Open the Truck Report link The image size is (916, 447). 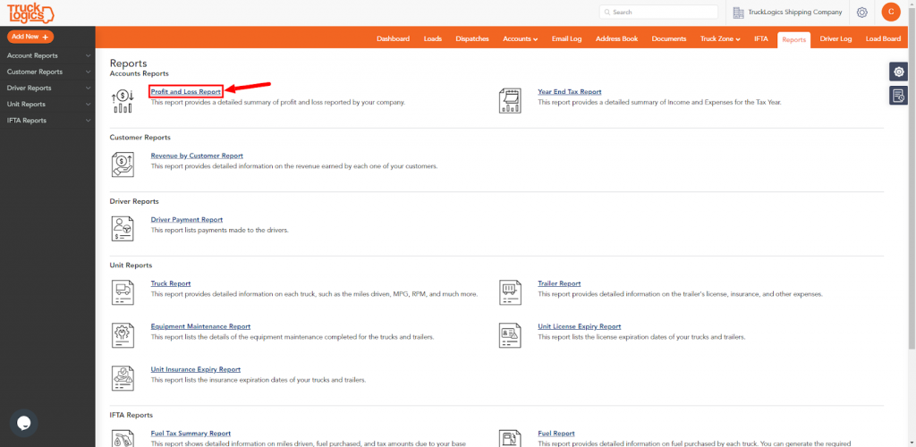tap(171, 283)
